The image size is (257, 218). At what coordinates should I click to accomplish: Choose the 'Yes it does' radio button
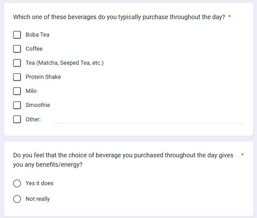coord(17,183)
